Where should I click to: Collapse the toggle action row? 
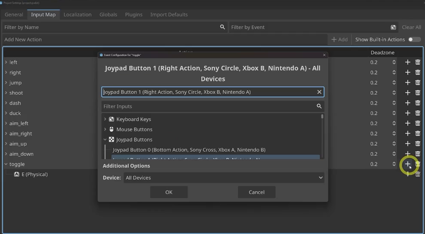pos(6,164)
